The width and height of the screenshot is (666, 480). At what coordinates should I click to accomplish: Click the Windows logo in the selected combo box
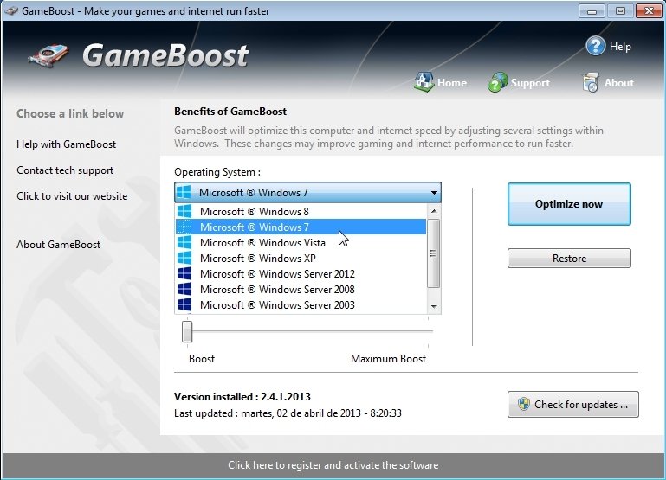tap(184, 192)
